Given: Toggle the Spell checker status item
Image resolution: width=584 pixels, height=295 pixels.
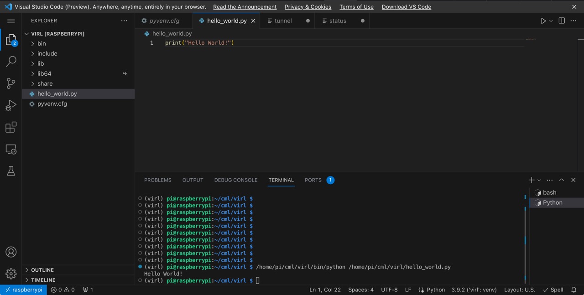Looking at the screenshot, I should point(553,290).
